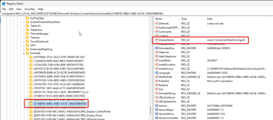Click the ModifyPath value name
This screenshot has height=120, width=273.
point(165,77)
